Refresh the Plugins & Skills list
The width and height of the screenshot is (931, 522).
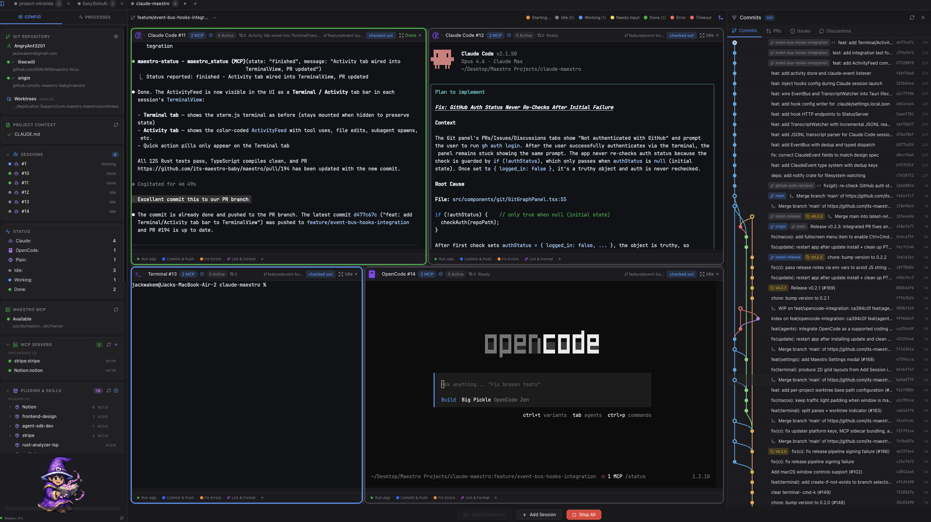point(109,391)
